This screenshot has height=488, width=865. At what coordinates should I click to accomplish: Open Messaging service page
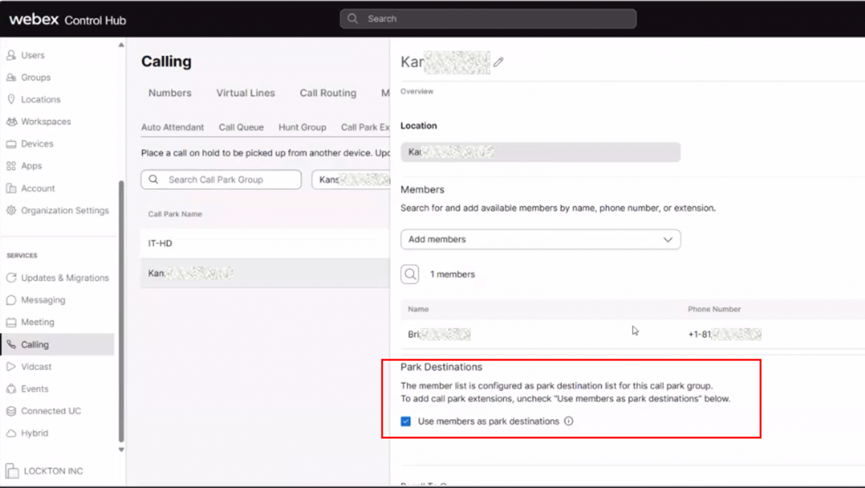tap(43, 300)
